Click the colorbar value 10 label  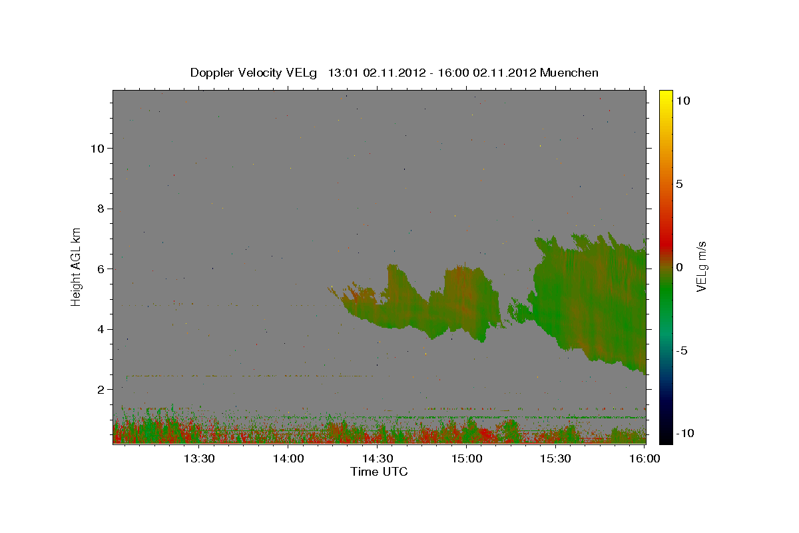(x=682, y=100)
